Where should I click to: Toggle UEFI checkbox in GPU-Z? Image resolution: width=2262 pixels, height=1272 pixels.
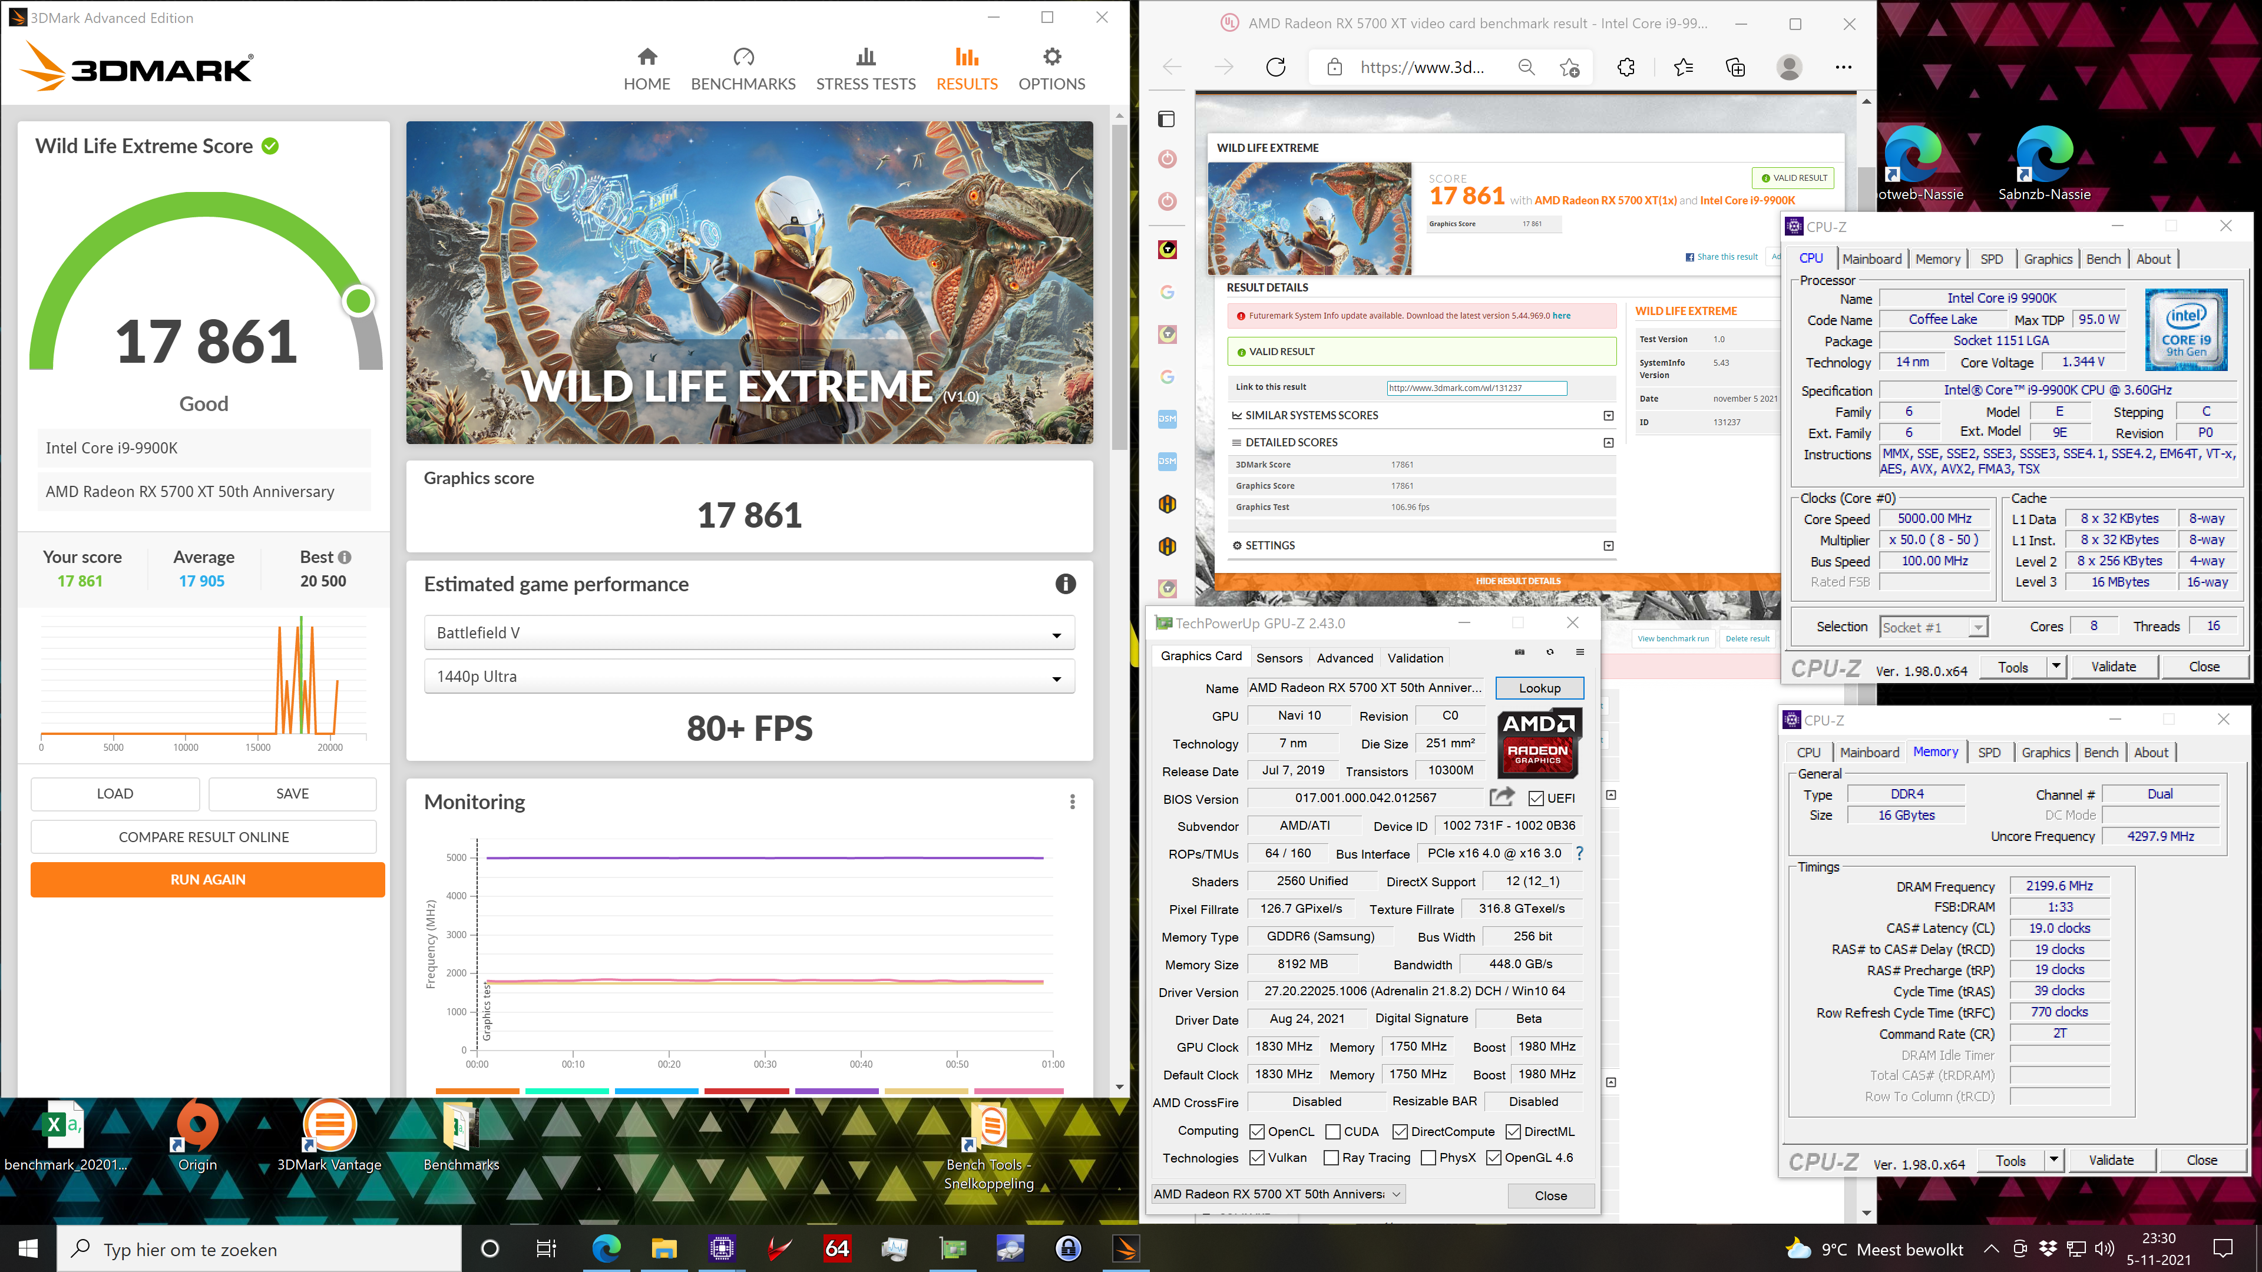tap(1536, 798)
